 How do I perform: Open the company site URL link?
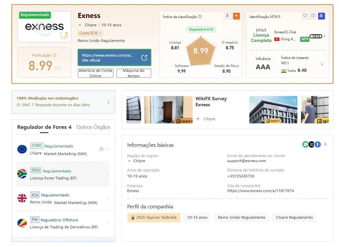(x=260, y=191)
